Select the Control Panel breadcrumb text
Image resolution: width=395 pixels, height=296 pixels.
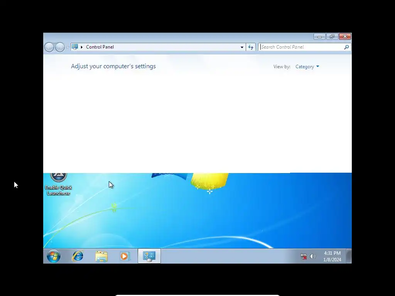(x=100, y=47)
